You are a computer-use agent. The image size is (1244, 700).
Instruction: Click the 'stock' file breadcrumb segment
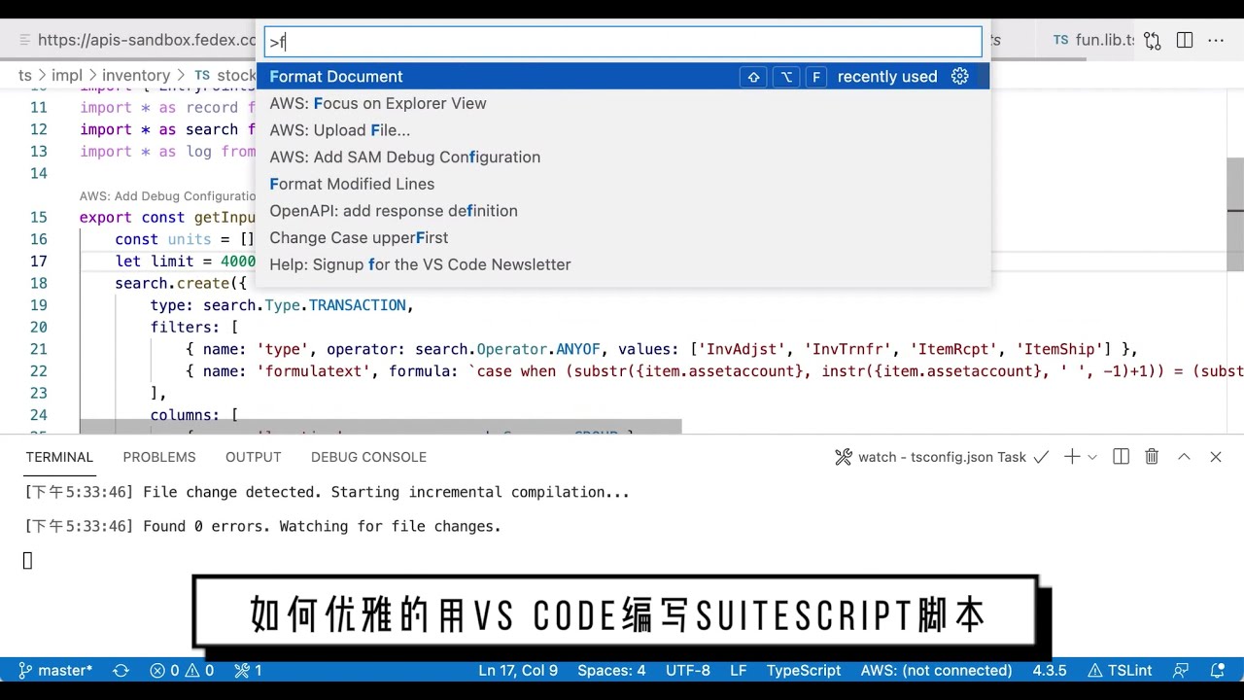tap(225, 75)
